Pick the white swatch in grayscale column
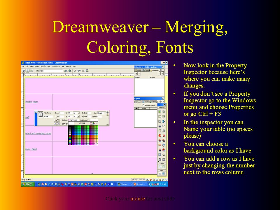The width and height of the screenshot is (280, 210). coord(70,134)
